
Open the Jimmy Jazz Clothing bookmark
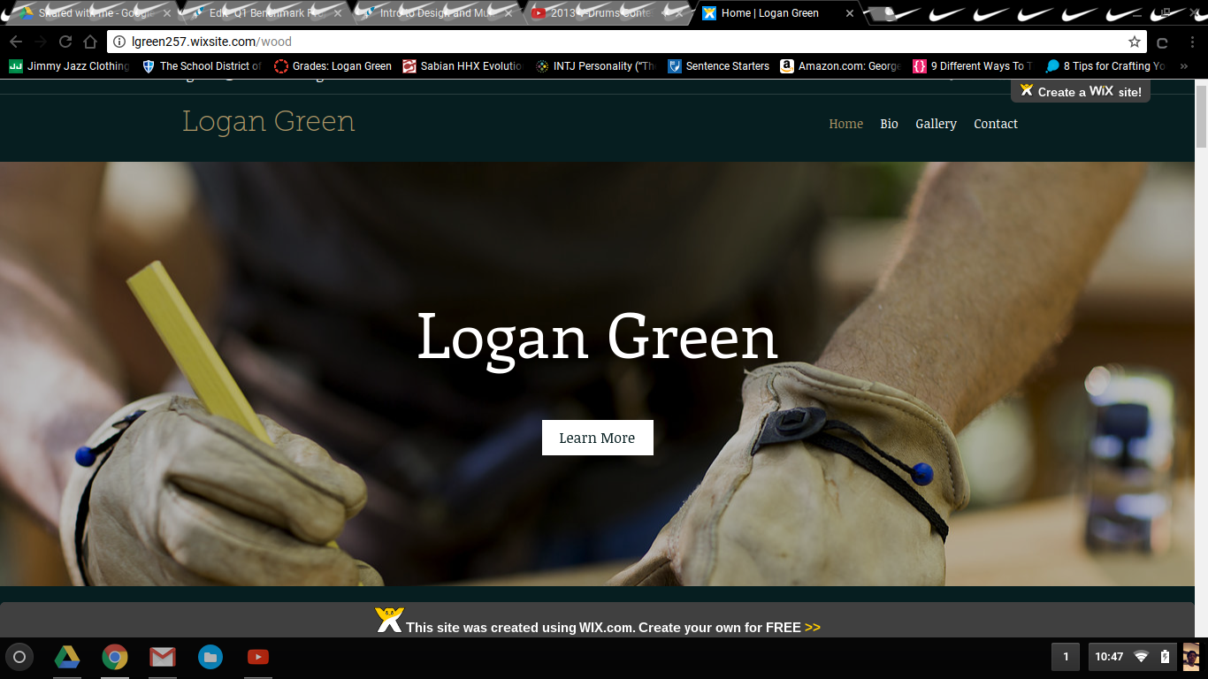[69, 66]
